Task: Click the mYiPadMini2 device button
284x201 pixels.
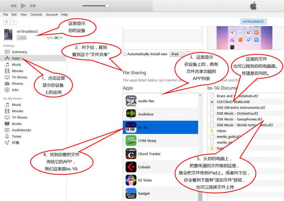Action: tap(253, 21)
